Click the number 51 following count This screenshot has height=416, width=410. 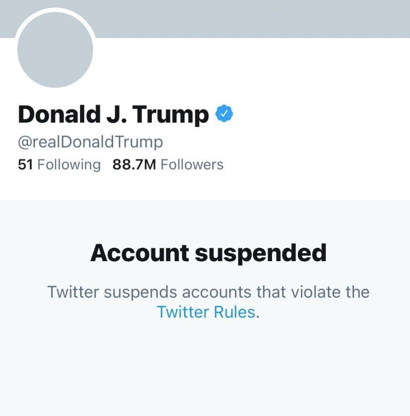coord(25,164)
